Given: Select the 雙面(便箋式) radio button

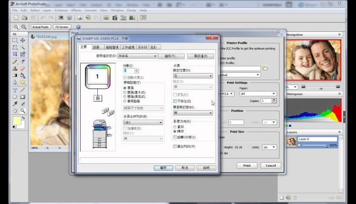Looking at the screenshot, I should point(125,97).
